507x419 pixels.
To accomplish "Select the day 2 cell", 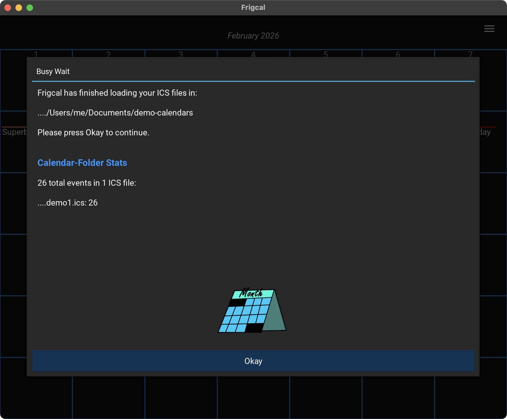I will [108, 54].
